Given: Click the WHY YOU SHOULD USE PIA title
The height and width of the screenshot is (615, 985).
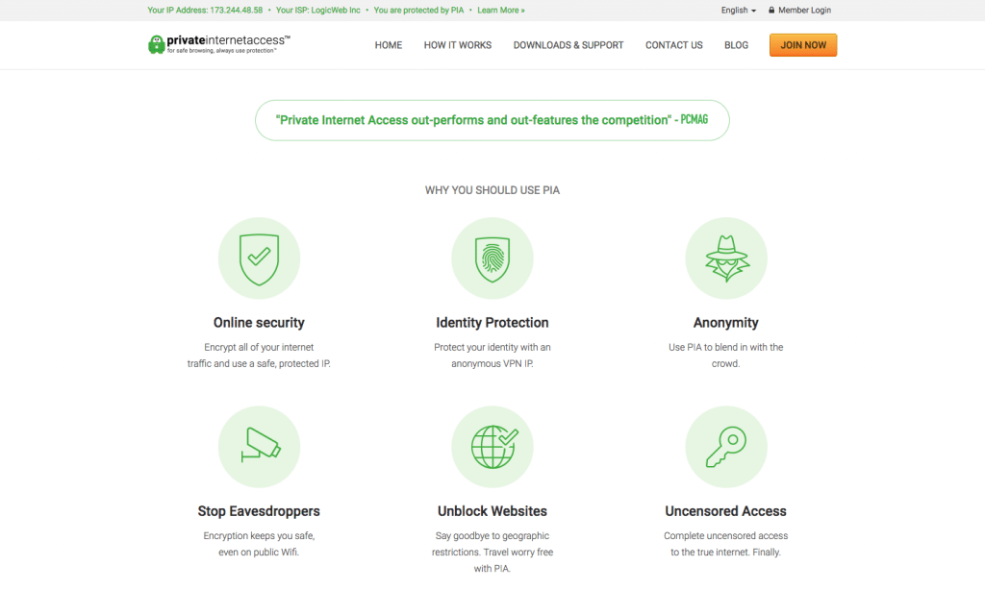Looking at the screenshot, I should coord(492,190).
